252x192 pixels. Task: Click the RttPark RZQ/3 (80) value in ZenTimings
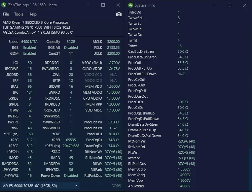click(x=113, y=170)
